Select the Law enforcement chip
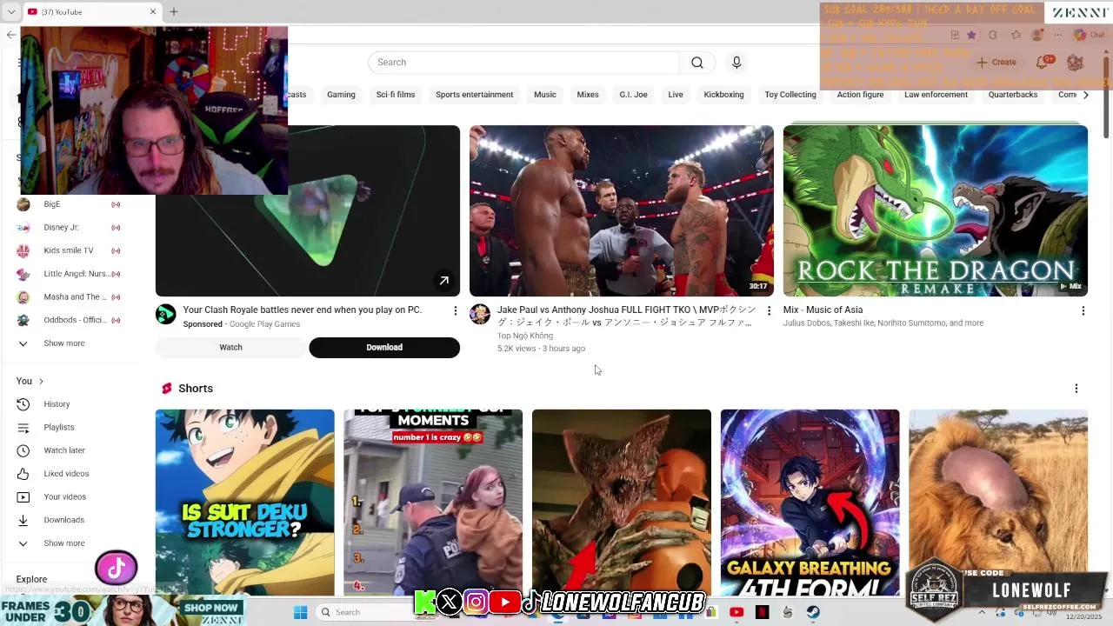 936,95
